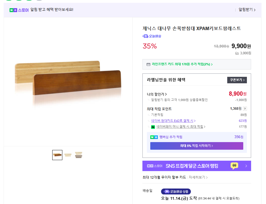Click the credit card icon for 라인프렌즈 카드

148,64
